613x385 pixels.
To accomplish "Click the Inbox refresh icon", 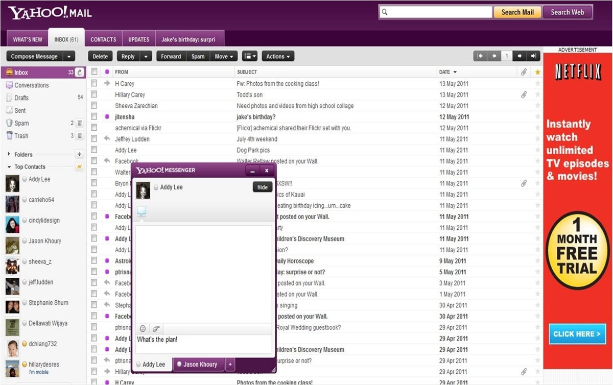I will [x=79, y=73].
